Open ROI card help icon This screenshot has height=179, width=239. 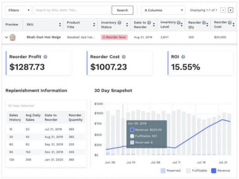(183, 57)
